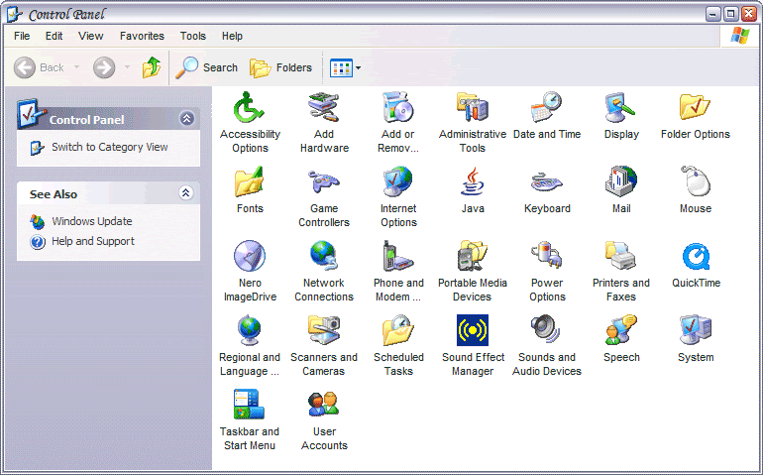Open Portable Media Devices icon

click(473, 257)
